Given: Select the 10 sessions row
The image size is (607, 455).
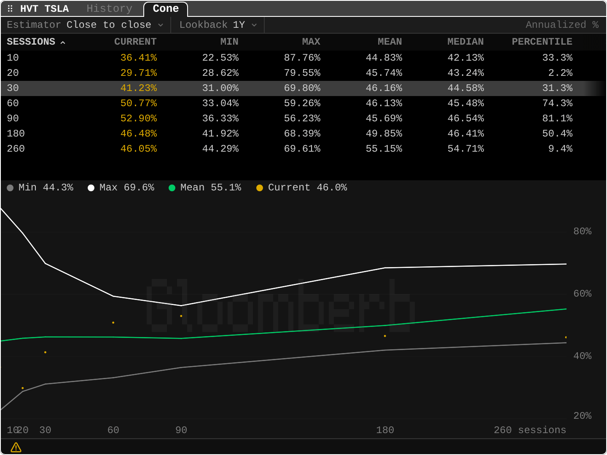Looking at the screenshot, I should [303, 58].
